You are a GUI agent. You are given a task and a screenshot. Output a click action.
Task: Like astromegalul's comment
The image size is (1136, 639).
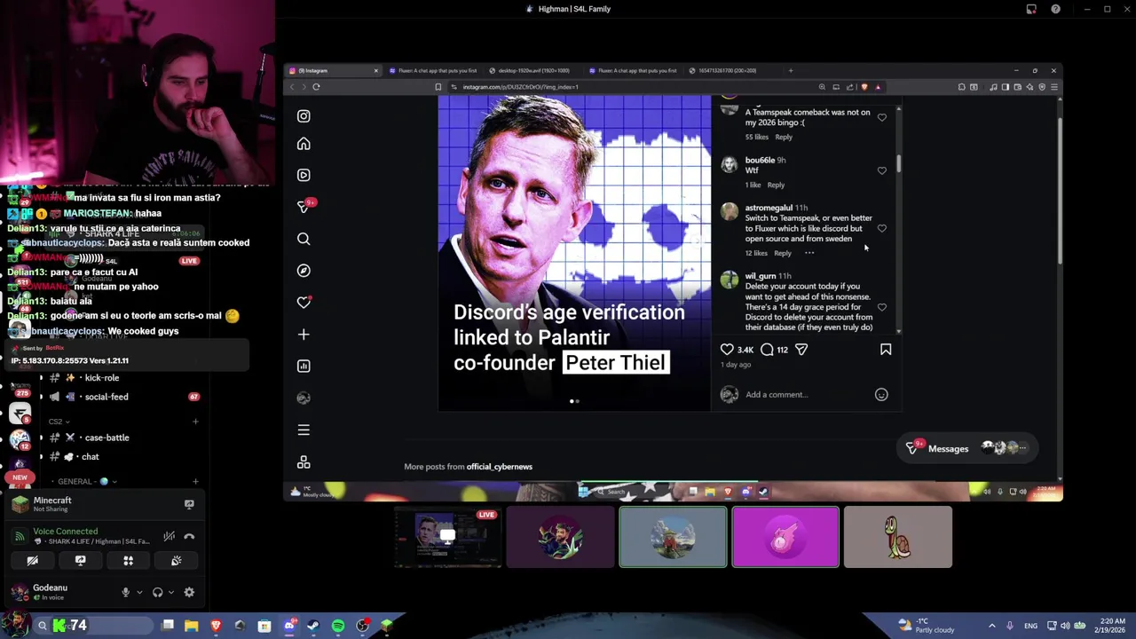[881, 228]
